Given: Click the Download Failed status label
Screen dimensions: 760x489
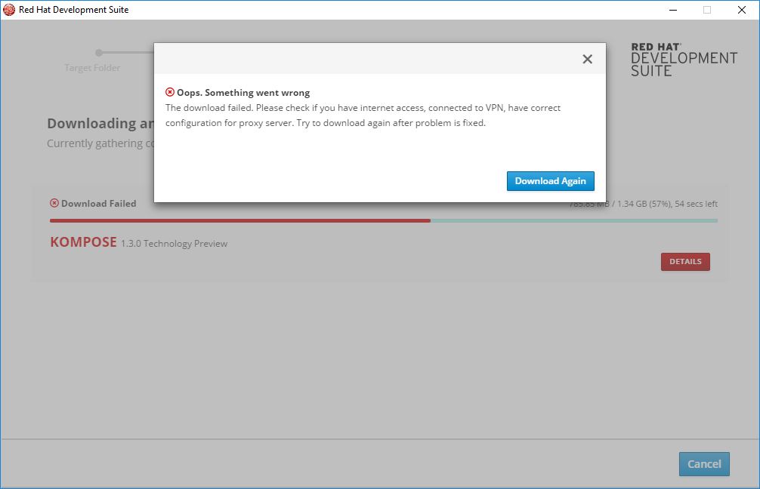Looking at the screenshot, I should [99, 203].
